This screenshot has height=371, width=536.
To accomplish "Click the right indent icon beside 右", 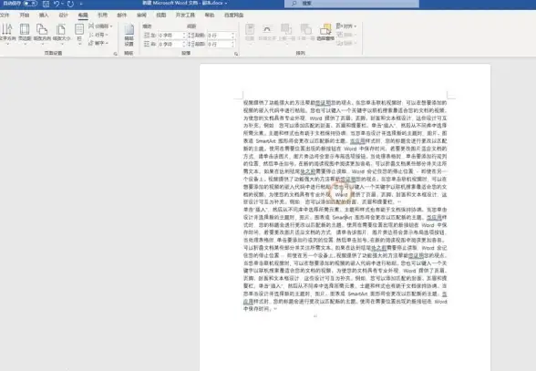I will point(147,44).
